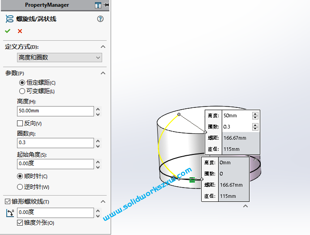The height and width of the screenshot is (235, 310).
Task: Cancel the helix with the red X
Action: pos(20,31)
